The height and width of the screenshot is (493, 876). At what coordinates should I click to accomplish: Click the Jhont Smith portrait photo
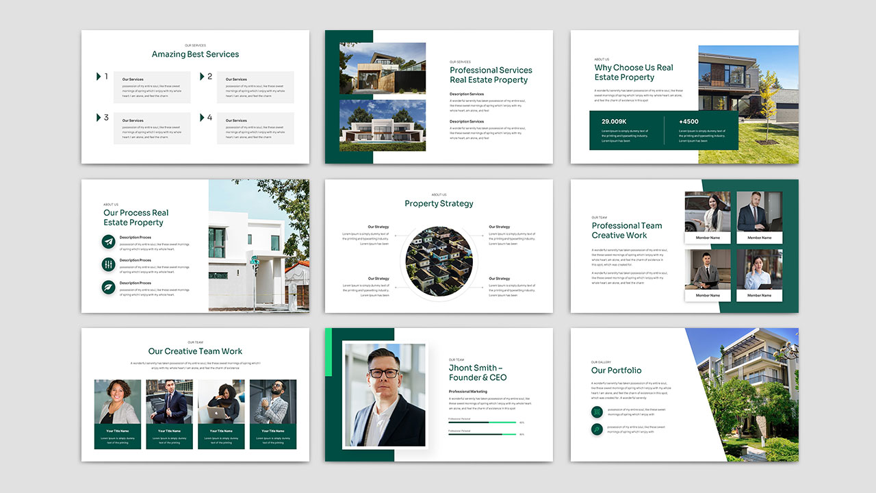(x=384, y=395)
